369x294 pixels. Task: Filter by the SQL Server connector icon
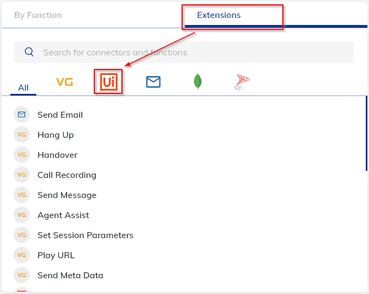242,82
